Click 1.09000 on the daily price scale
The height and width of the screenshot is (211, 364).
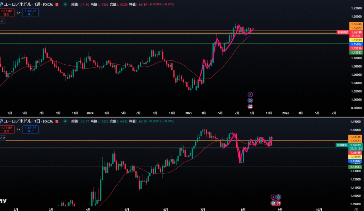click(x=355, y=204)
